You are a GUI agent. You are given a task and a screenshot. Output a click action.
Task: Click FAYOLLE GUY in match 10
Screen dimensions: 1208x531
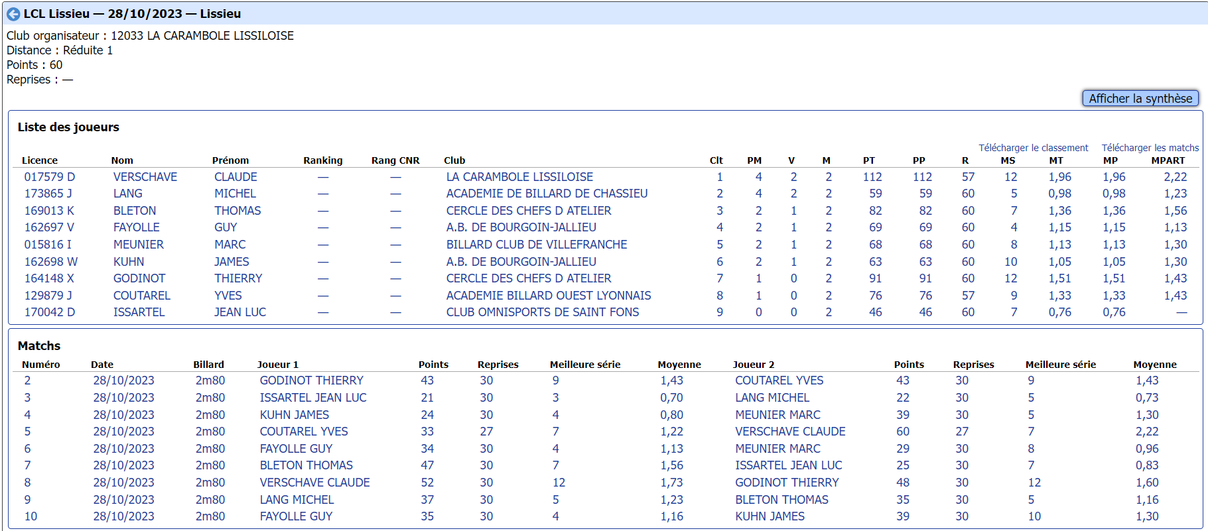tap(297, 516)
